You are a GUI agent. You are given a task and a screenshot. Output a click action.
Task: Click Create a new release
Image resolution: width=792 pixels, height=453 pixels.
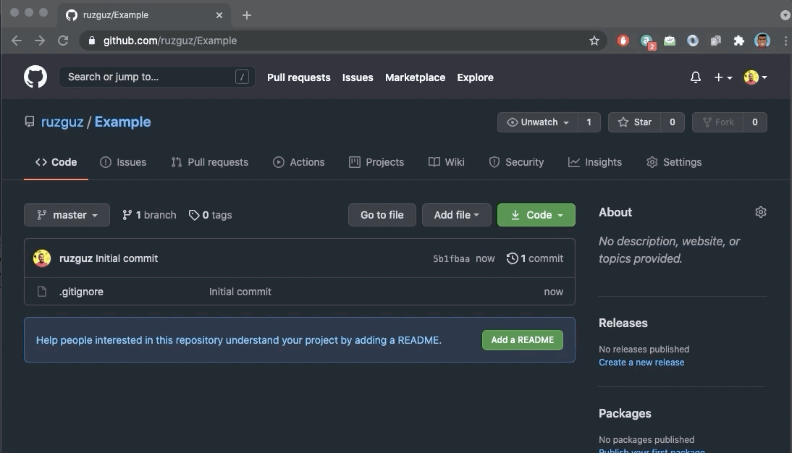641,362
